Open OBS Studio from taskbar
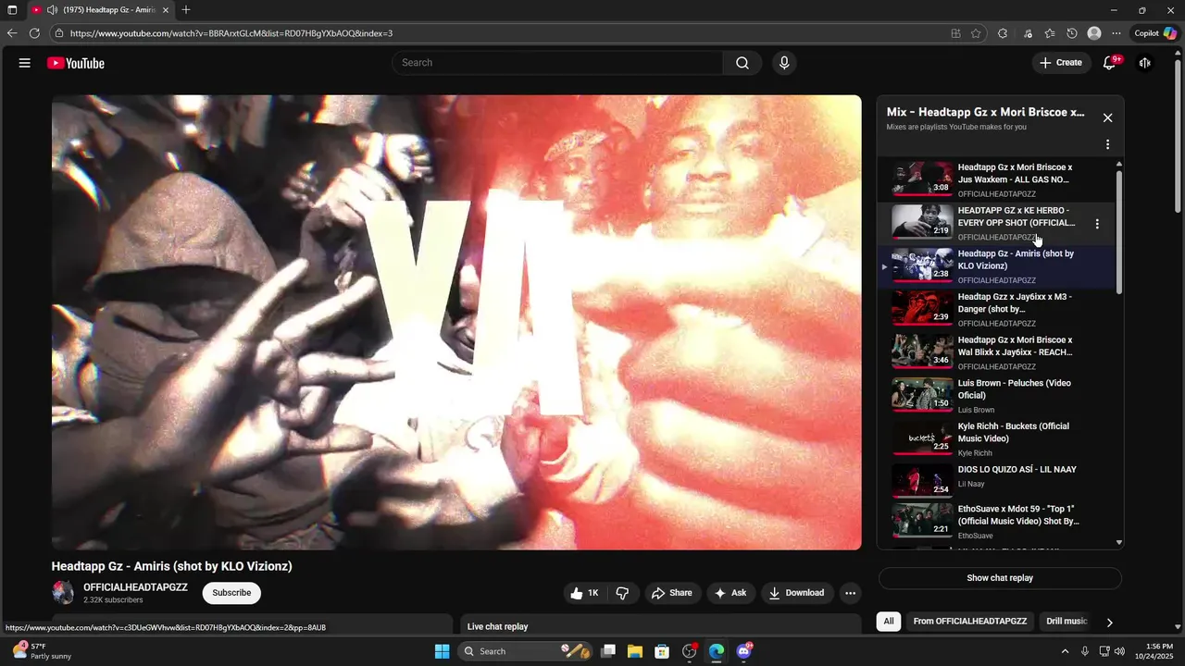Image resolution: width=1185 pixels, height=666 pixels. [689, 651]
